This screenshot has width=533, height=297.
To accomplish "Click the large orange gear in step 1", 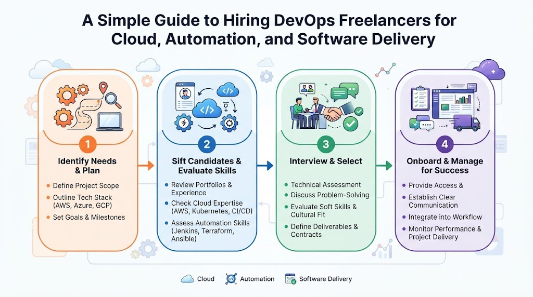I will (66, 95).
